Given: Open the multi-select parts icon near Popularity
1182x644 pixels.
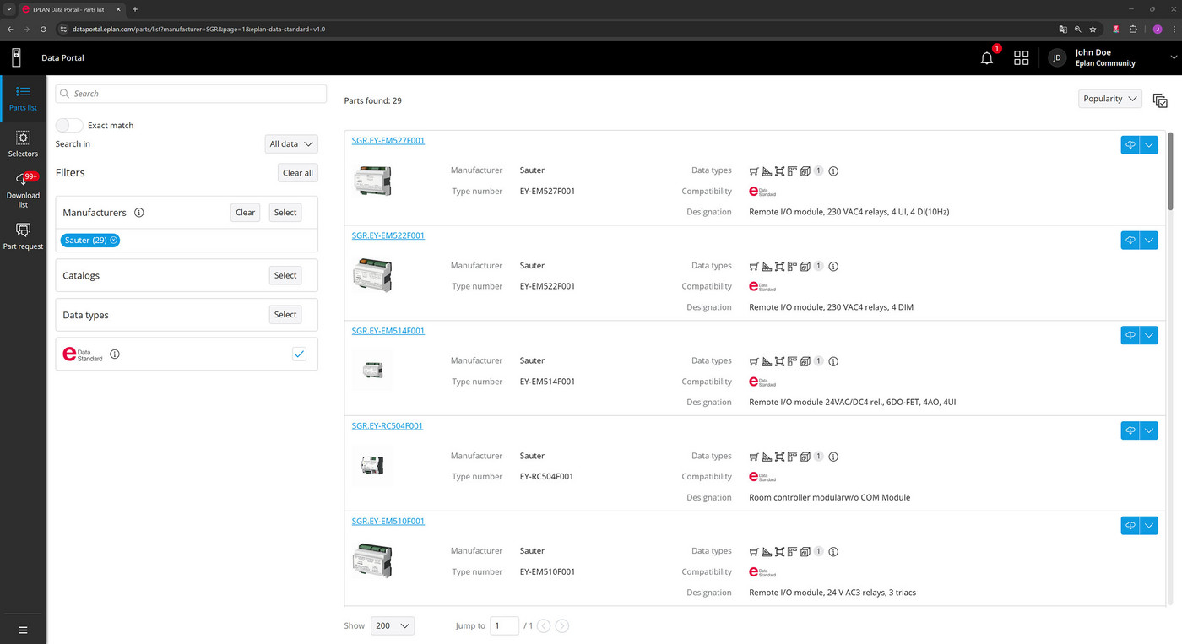Looking at the screenshot, I should pos(1160,100).
